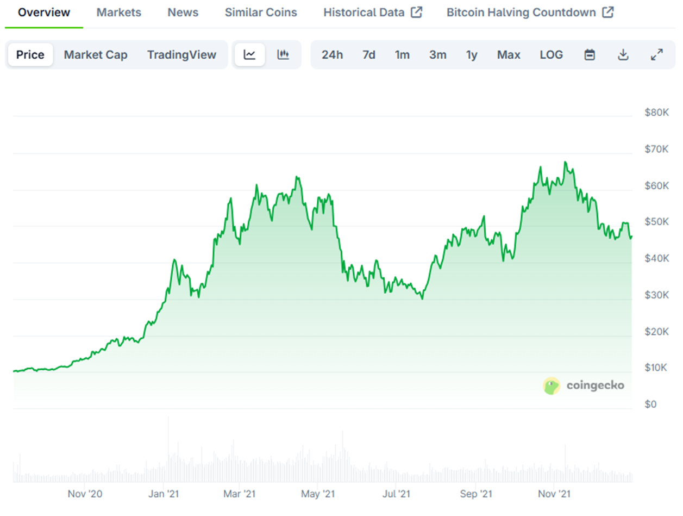Image resolution: width=683 pixels, height=516 pixels.
Task: Switch to TradingView chart mode
Action: [181, 54]
